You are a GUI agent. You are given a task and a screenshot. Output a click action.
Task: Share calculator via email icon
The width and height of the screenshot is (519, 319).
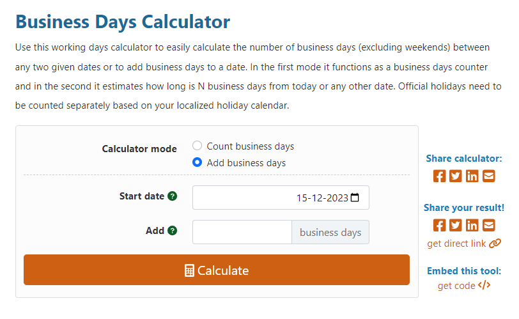click(x=489, y=176)
